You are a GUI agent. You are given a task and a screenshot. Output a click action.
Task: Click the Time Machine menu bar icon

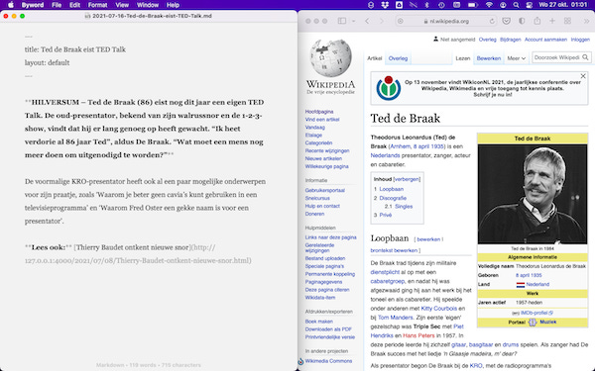[x=441, y=5]
